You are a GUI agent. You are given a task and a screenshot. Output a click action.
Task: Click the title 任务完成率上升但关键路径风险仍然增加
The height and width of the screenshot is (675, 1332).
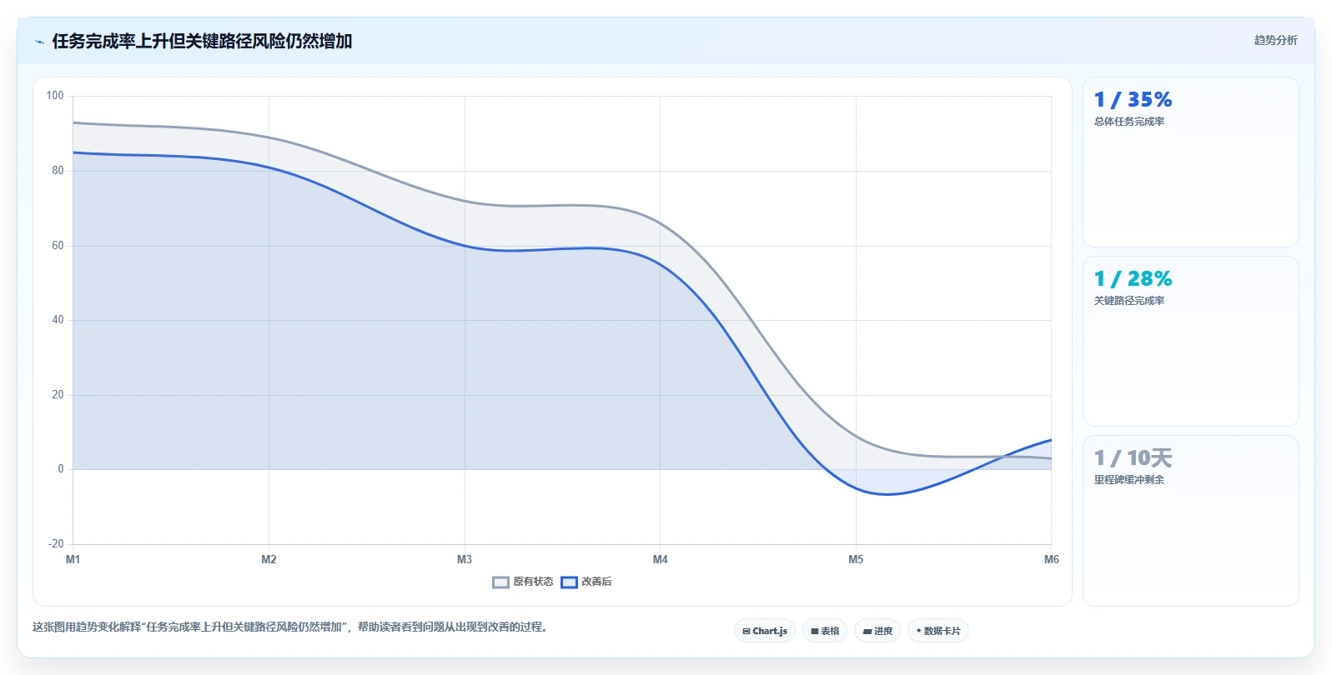[202, 41]
